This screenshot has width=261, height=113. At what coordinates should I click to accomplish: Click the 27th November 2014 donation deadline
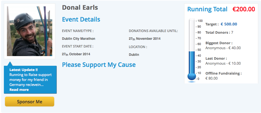(145, 39)
